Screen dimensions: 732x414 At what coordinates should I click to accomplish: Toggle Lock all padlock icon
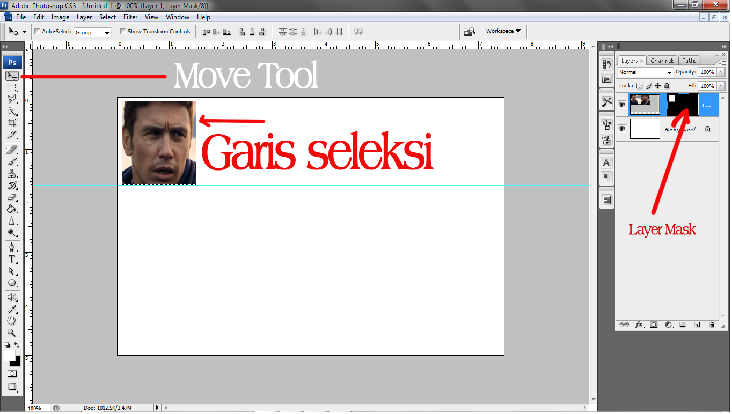[667, 86]
